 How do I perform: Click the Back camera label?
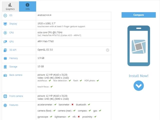point(16,75)
